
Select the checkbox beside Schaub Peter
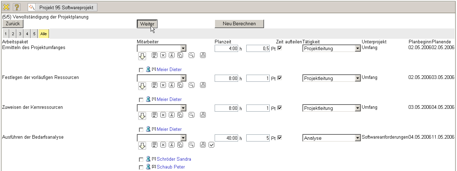(x=141, y=167)
